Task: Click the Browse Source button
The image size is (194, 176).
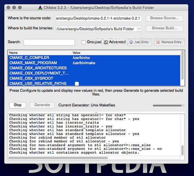Action: [164, 18]
